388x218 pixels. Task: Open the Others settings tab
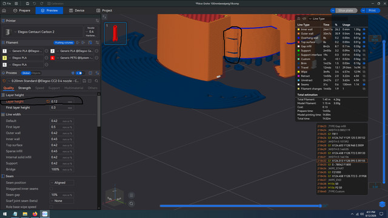tap(93, 88)
